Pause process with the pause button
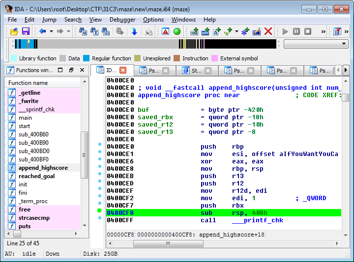The width and height of the screenshot is (354, 262). click(296, 31)
